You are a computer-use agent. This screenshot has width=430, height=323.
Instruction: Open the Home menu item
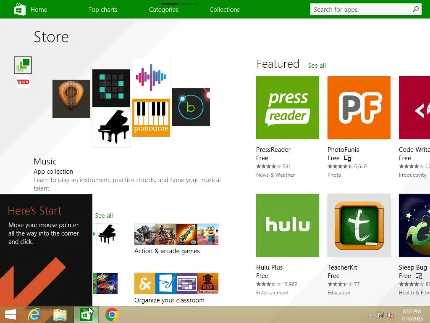[x=39, y=10]
